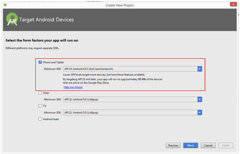
Task: Click the small Android icon in the title bar
Action: pyautogui.click(x=5, y=5)
